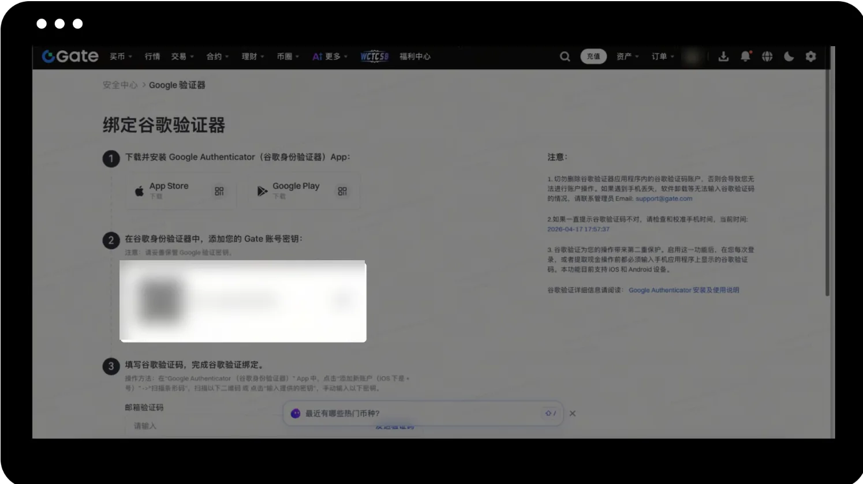Click the blurred user avatar in header
The width and height of the screenshot is (863, 484).
(x=693, y=57)
